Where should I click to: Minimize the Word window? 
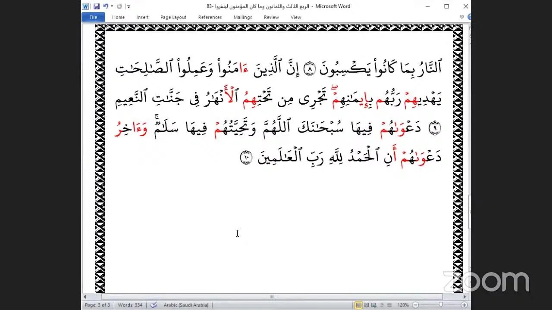point(427,6)
